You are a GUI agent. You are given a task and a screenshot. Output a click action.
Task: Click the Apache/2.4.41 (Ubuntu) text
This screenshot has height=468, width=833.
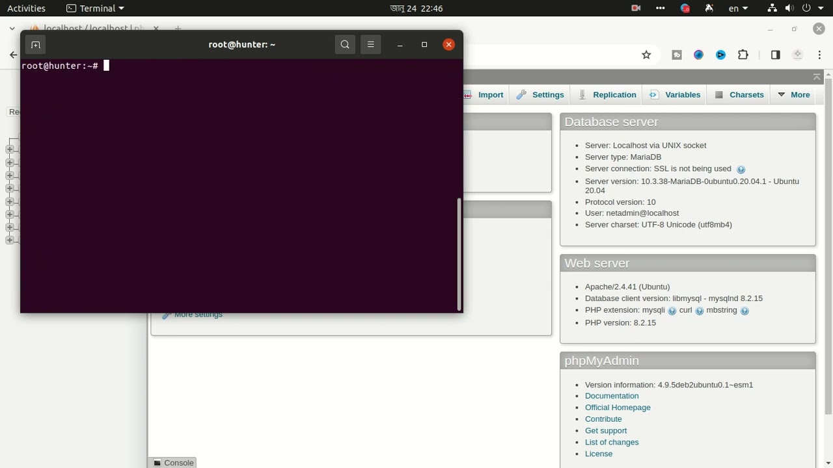[x=627, y=287]
